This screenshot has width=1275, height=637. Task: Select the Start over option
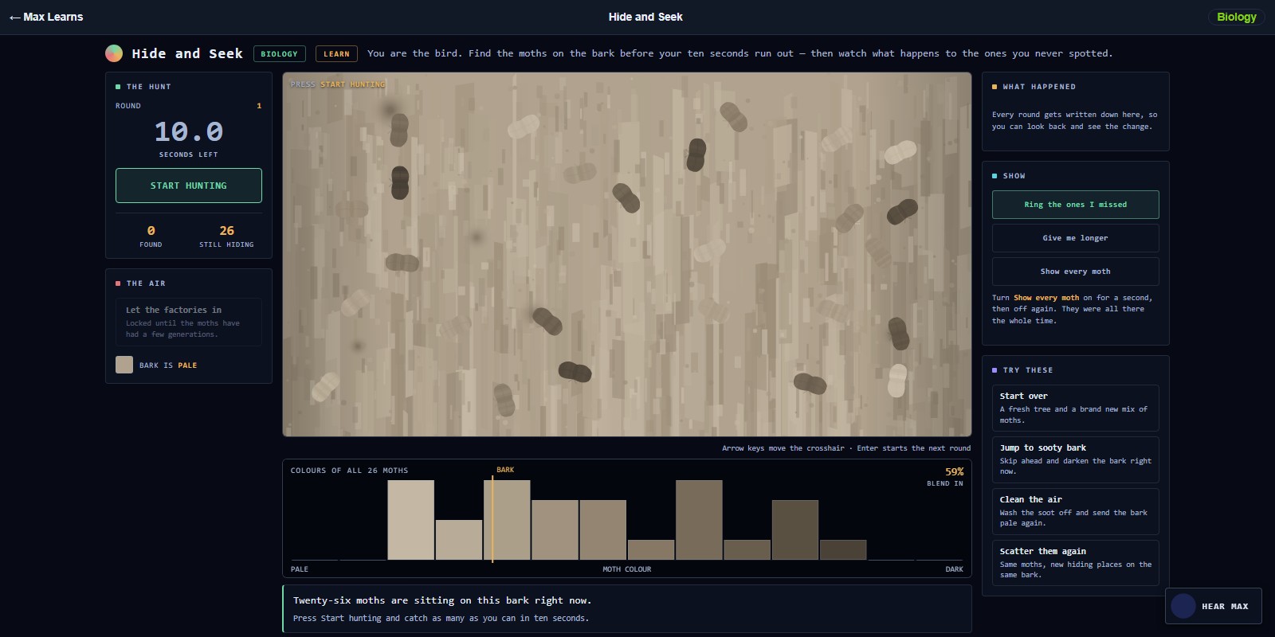[1075, 408]
